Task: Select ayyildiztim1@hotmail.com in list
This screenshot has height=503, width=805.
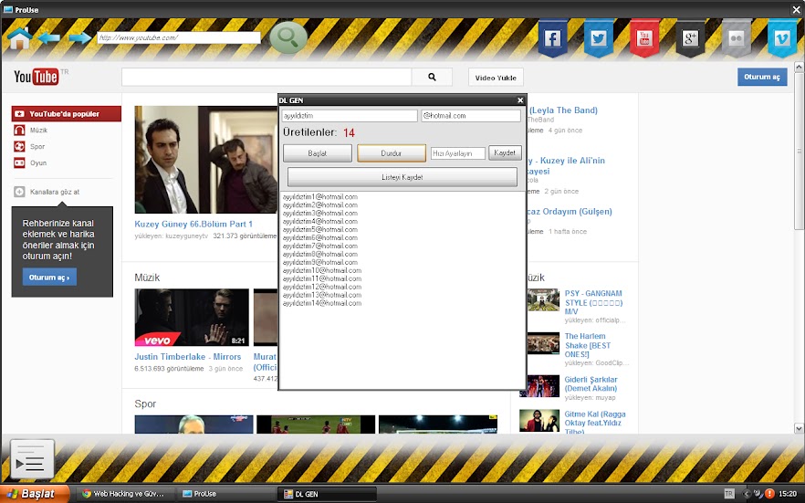Action: pos(319,196)
